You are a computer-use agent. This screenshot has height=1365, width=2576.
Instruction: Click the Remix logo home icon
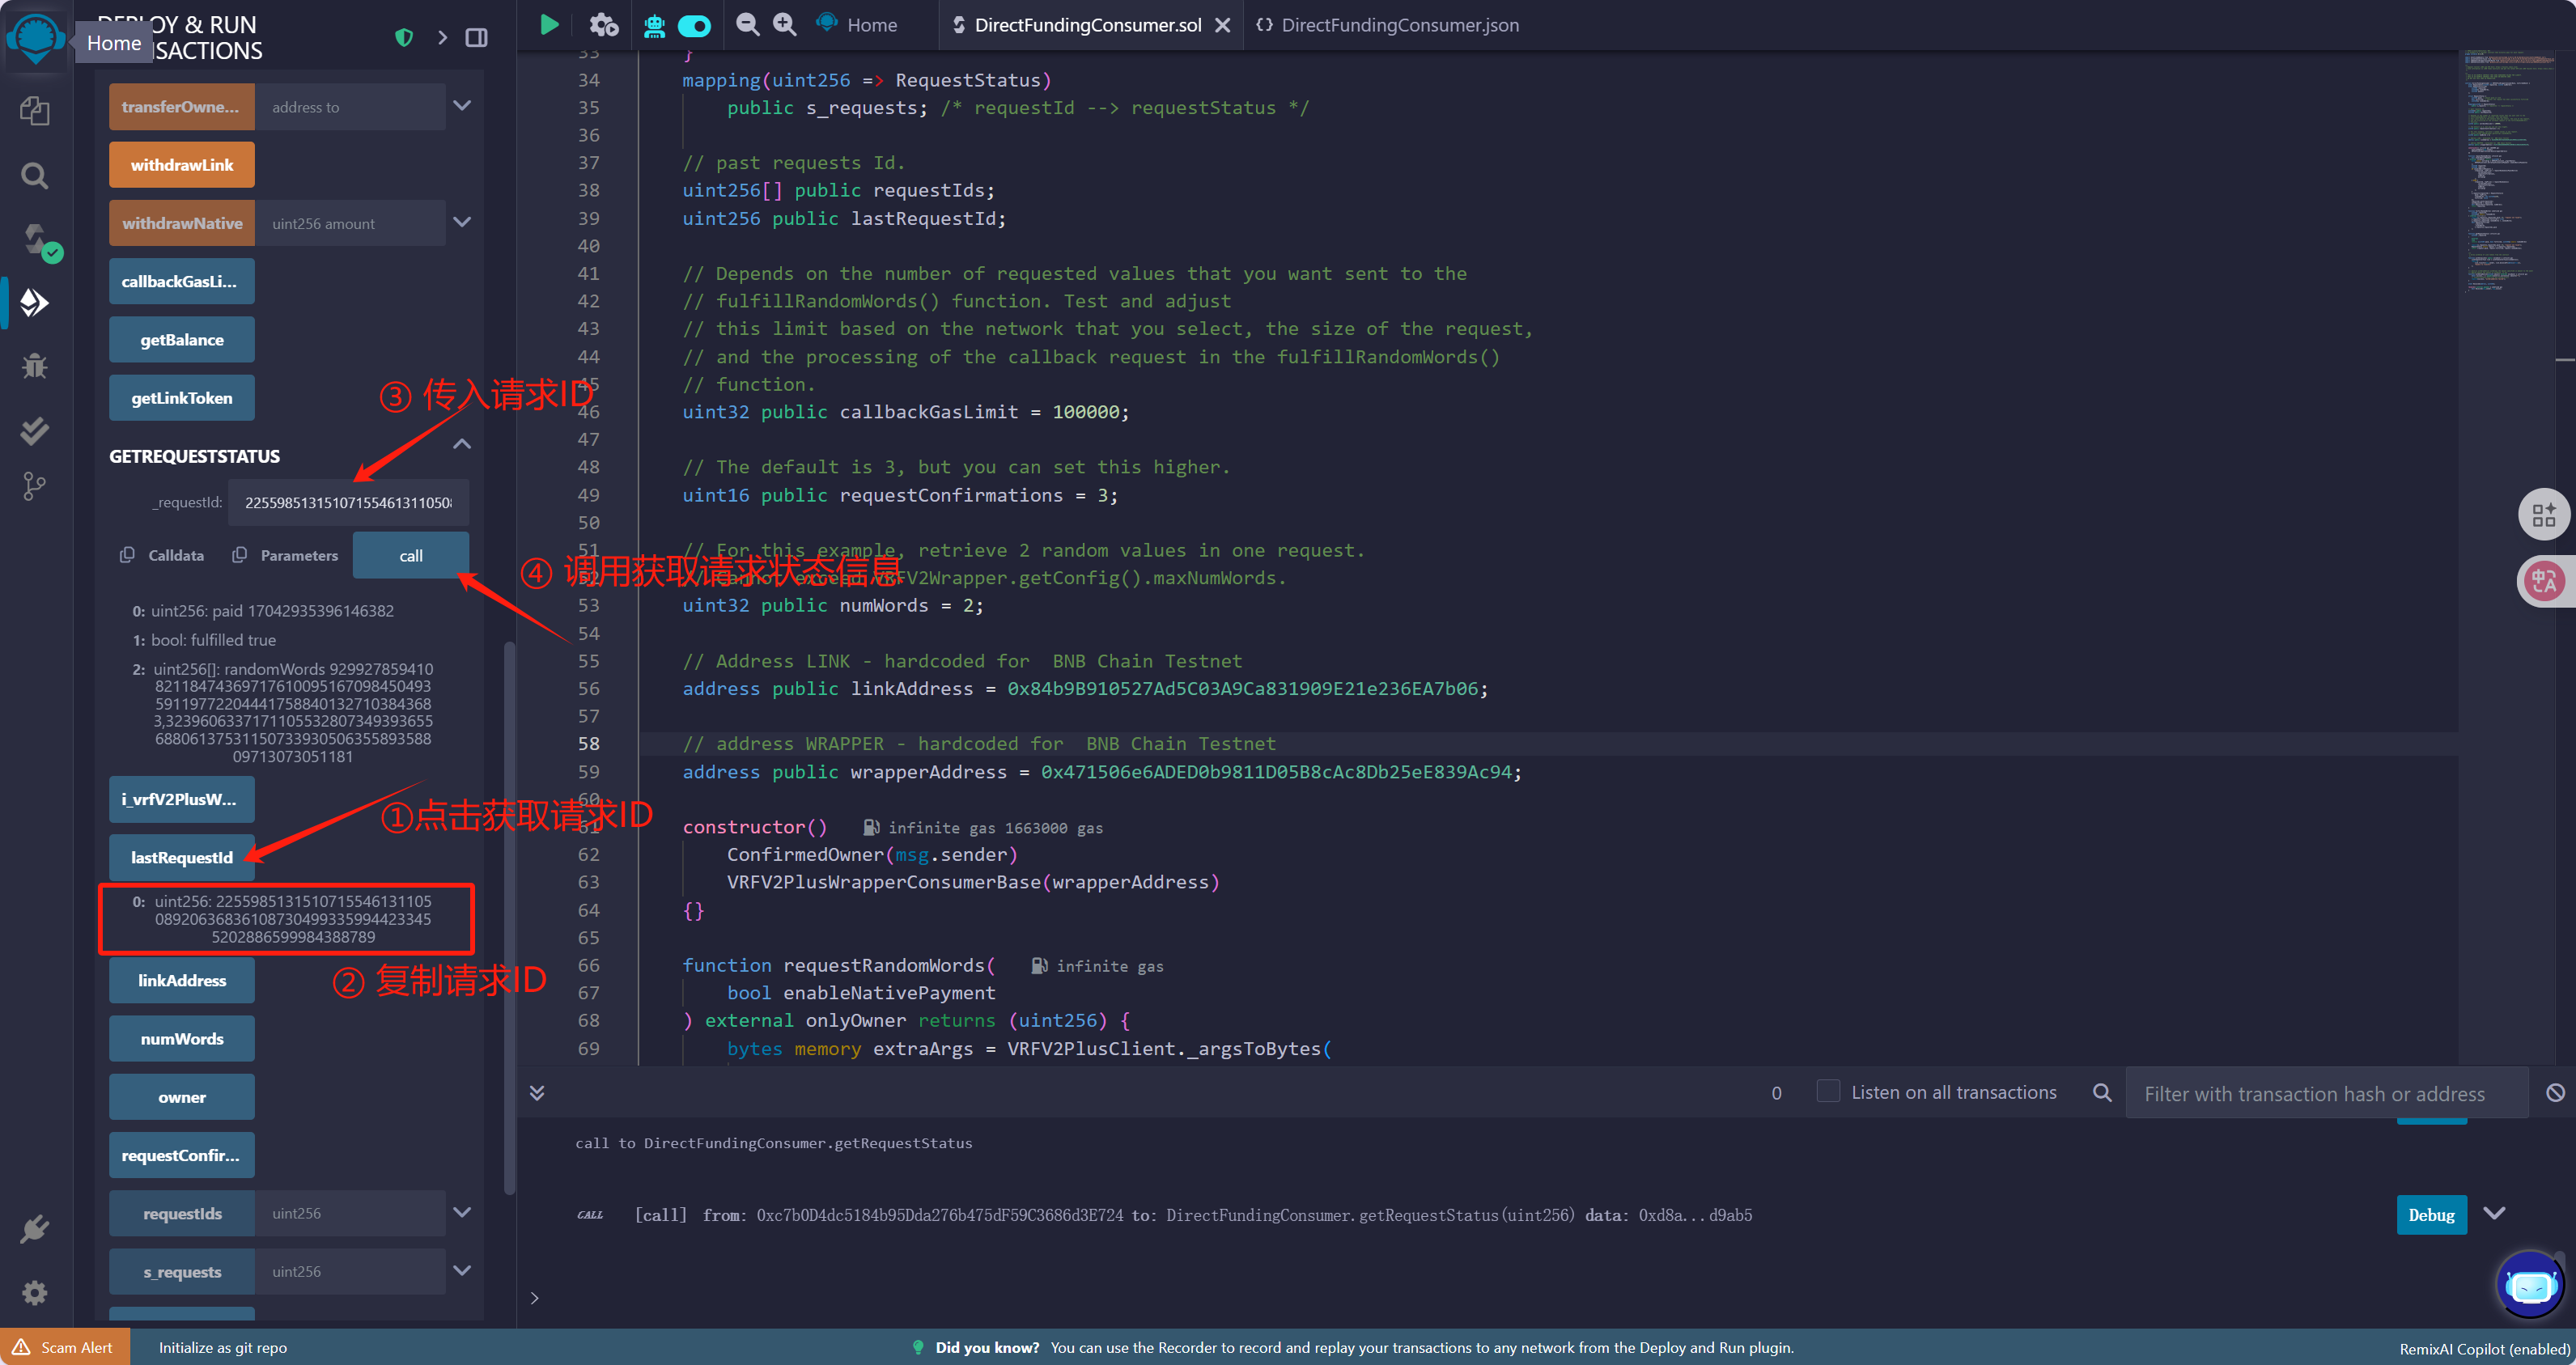36,37
